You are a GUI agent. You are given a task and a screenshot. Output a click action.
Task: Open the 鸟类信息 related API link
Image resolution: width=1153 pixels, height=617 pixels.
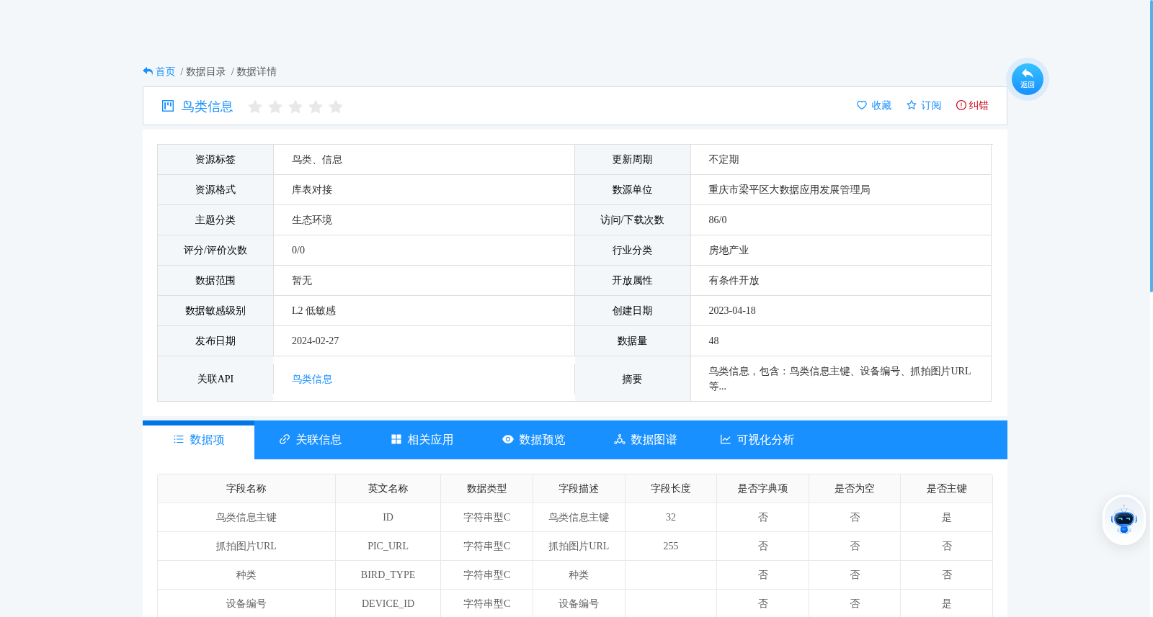pos(312,379)
